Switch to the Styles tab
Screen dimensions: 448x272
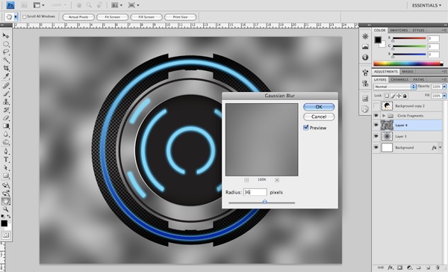[418, 30]
